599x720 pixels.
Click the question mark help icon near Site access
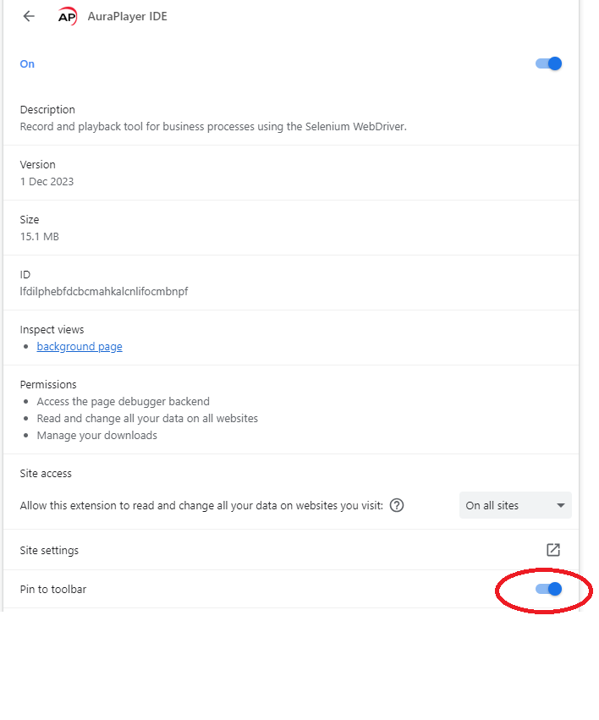397,505
